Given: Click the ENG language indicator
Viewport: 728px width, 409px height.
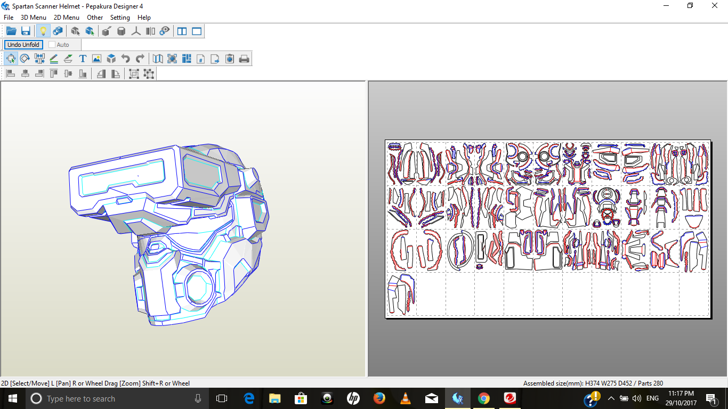Looking at the screenshot, I should pos(652,398).
